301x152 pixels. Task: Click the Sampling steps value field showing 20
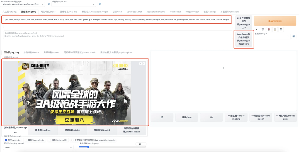pos(141,144)
